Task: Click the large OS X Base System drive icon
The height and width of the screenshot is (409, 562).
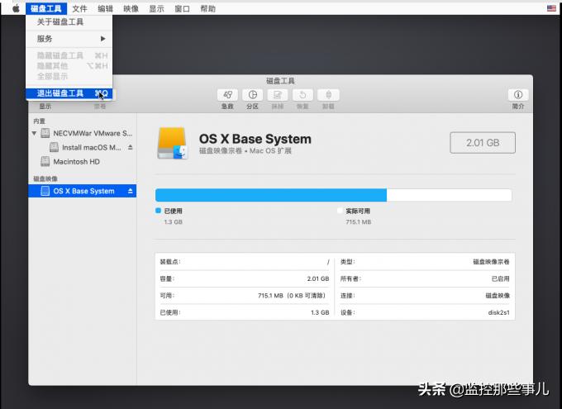Action: [x=173, y=143]
